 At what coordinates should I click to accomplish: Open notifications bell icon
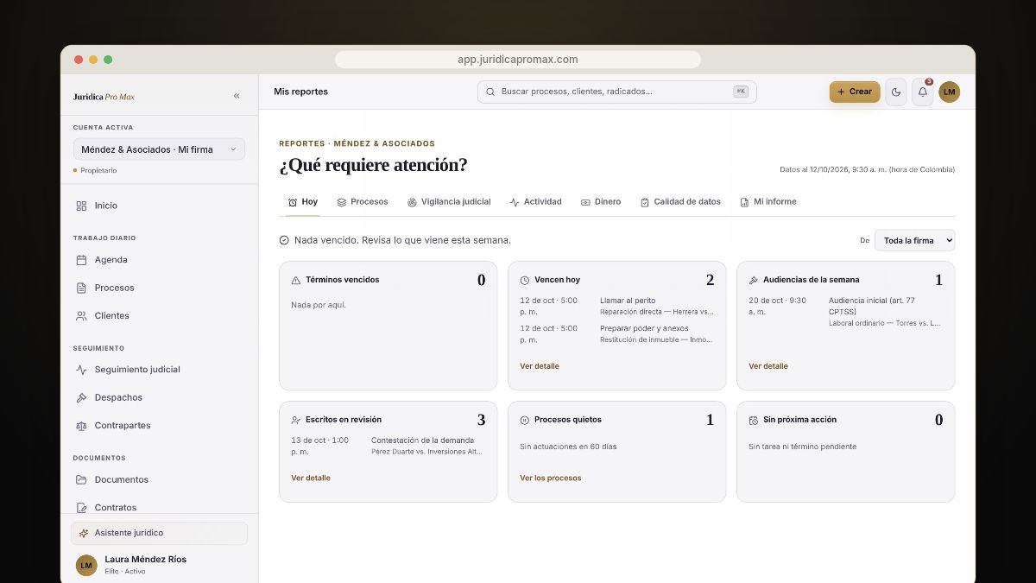(923, 92)
